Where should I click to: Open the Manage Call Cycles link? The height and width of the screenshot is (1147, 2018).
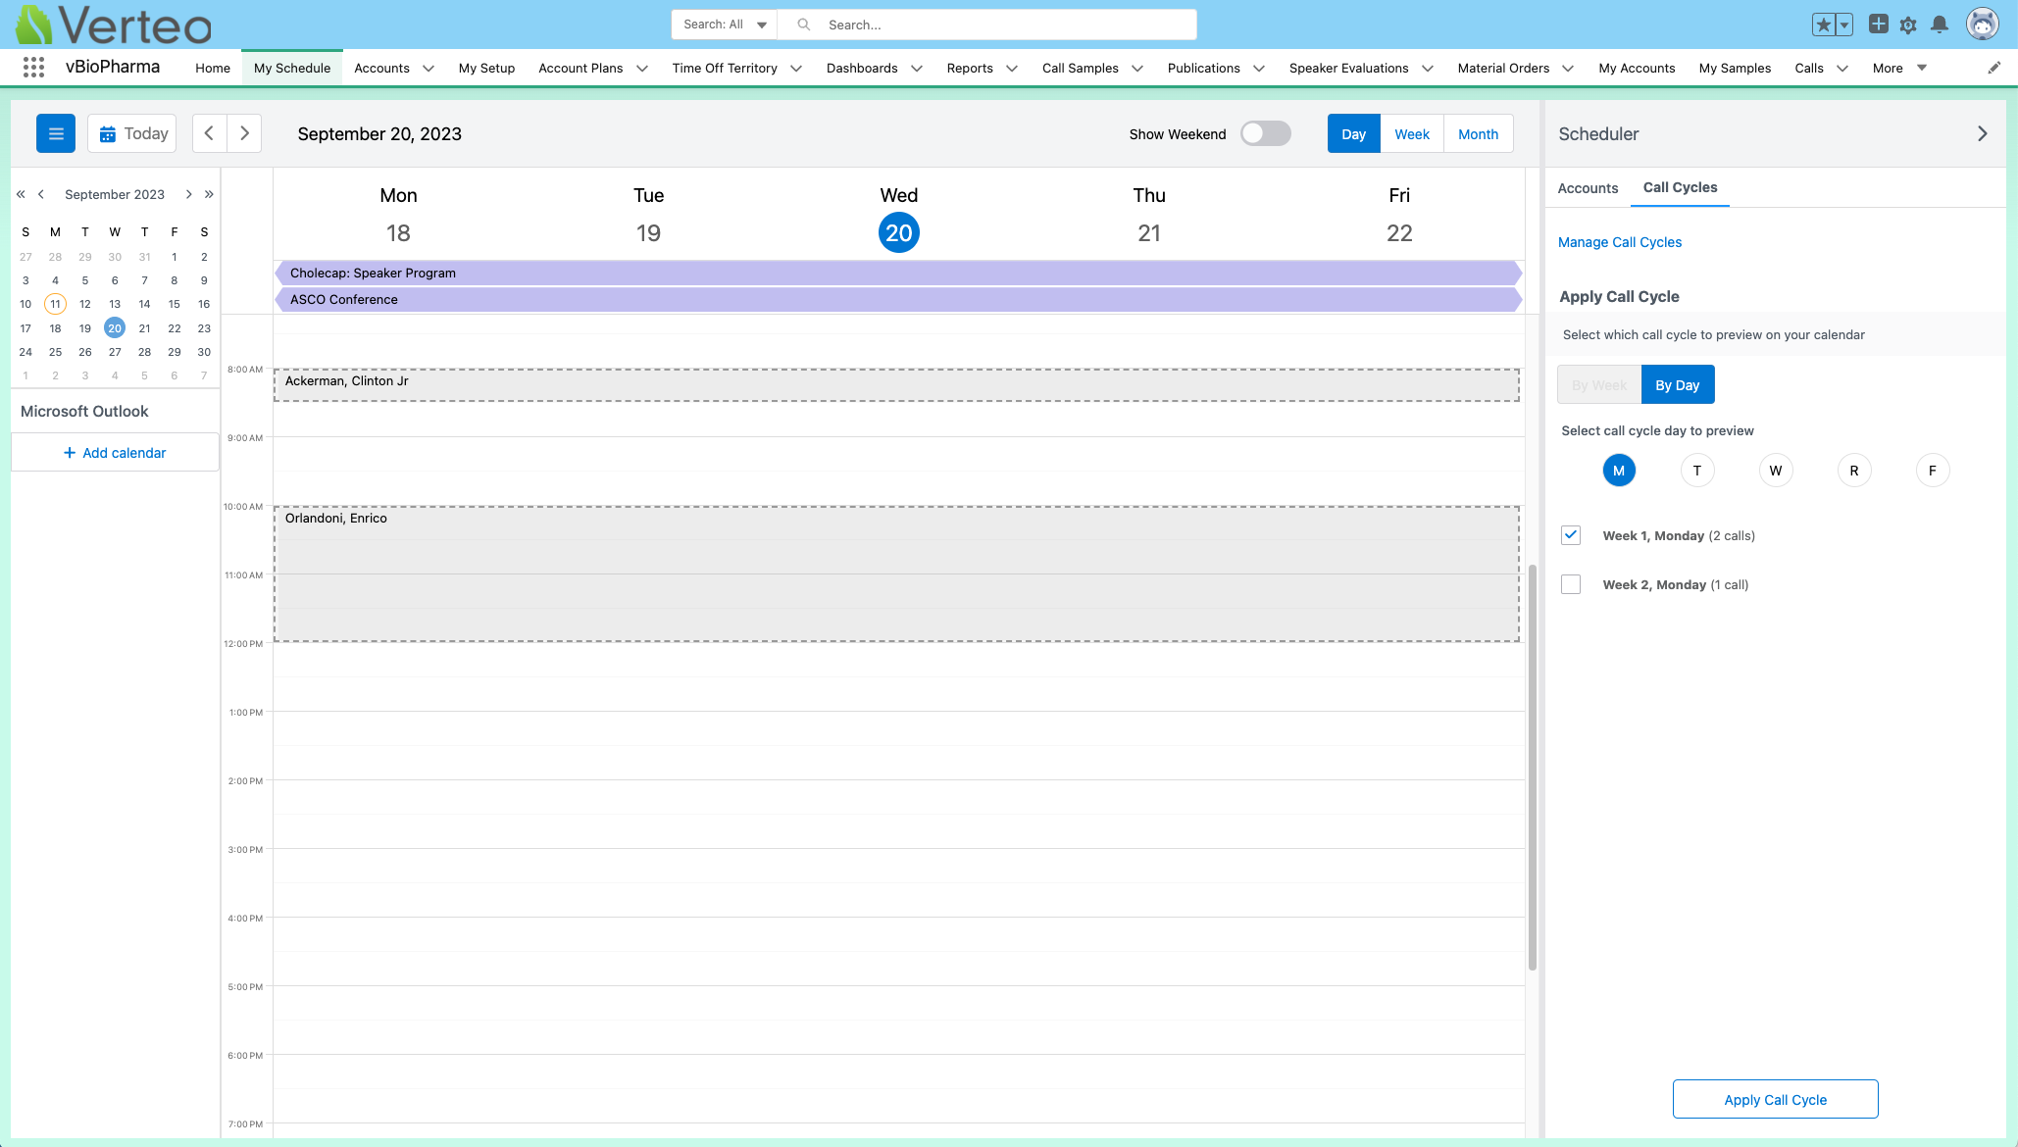[x=1619, y=242]
